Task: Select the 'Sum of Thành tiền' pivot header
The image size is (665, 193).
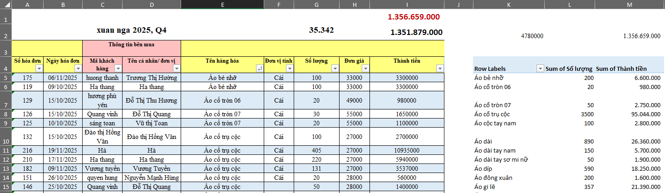Action: click(621, 69)
